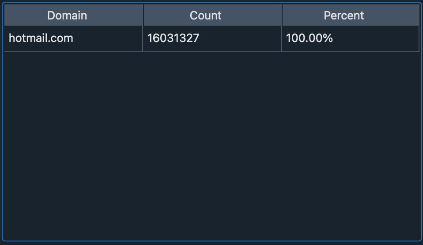Click divider between Count and Percent headers
The width and height of the screenshot is (423, 245).
point(282,15)
